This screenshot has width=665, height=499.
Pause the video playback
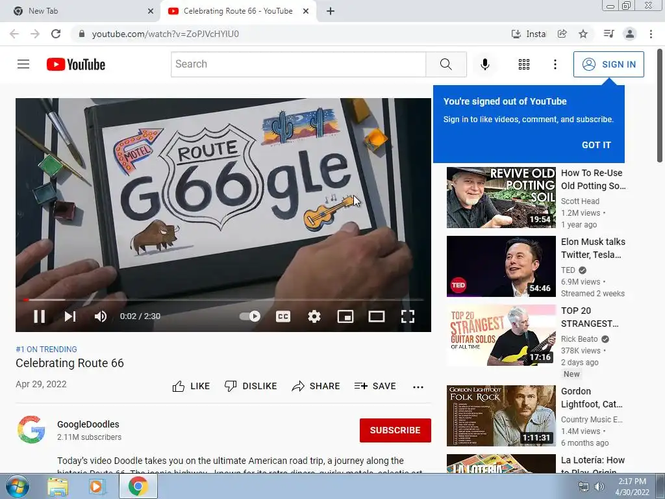(x=40, y=316)
